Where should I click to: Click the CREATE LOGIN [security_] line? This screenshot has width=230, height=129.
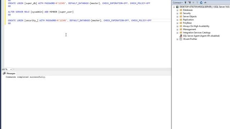tap(80, 20)
